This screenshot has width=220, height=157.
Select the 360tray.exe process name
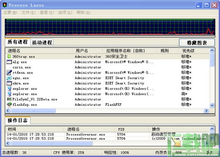tap(24, 57)
